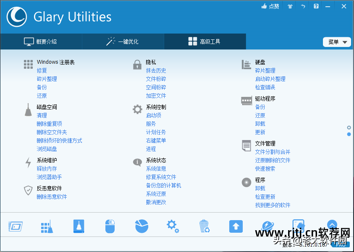The height and width of the screenshot is (252, 354).
Task: Click the 程序 disc icon
Action: coord(246,182)
